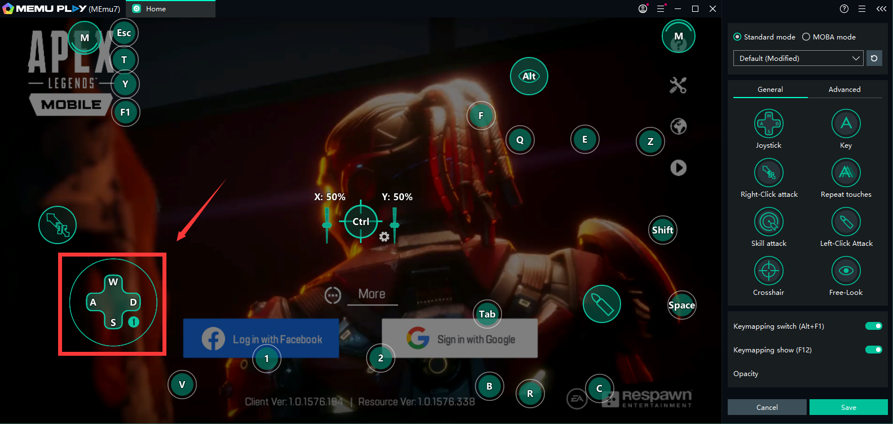Pick the Repeat touches icon
The height and width of the screenshot is (424, 893).
click(846, 173)
